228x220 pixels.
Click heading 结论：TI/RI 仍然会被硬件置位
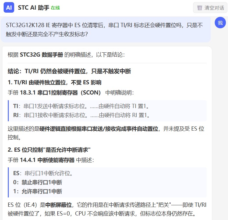pos(69,71)
